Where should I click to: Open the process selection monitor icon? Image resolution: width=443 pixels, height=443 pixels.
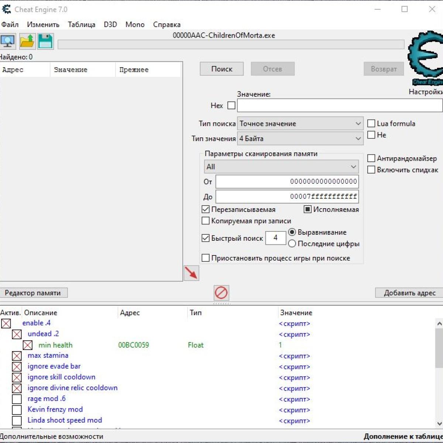[8, 41]
